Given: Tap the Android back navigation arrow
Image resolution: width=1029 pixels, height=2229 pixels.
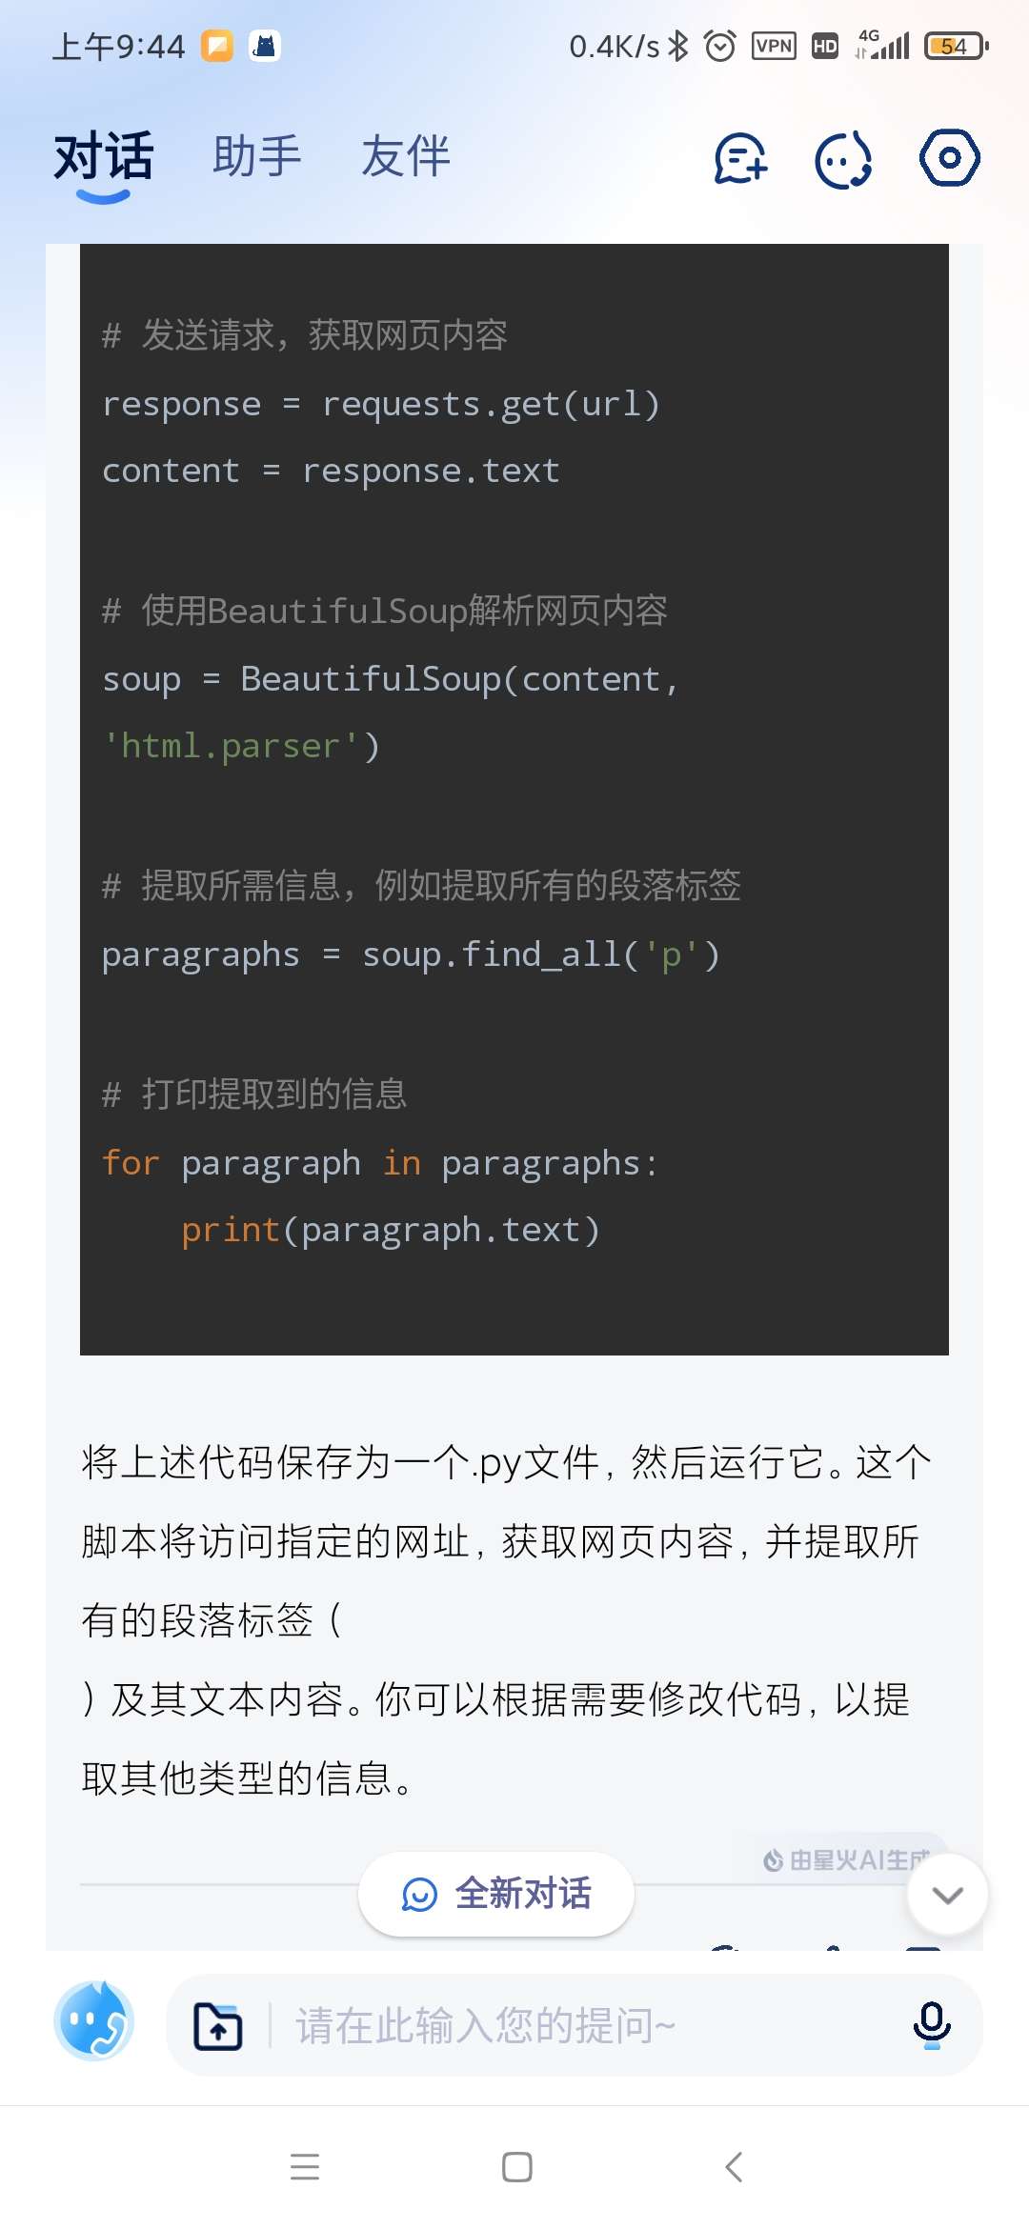Looking at the screenshot, I should pos(733,2167).
